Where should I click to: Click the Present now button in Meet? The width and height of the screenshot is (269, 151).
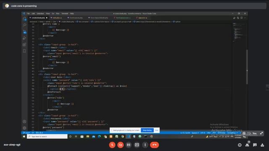(137, 145)
